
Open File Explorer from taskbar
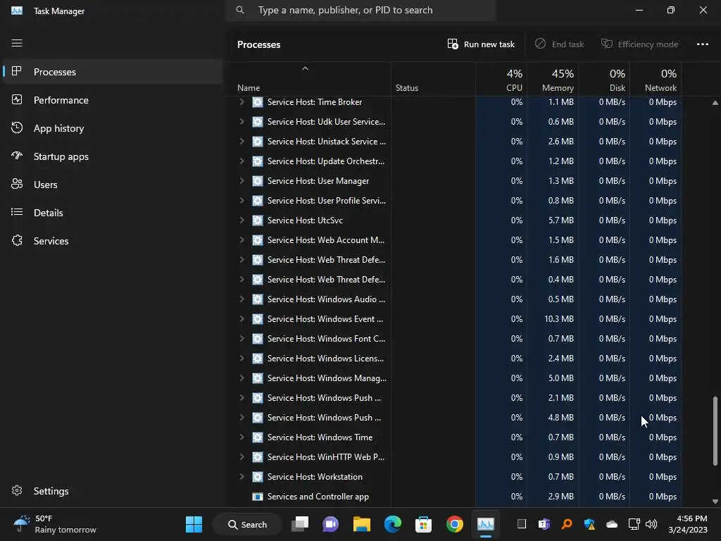point(361,524)
